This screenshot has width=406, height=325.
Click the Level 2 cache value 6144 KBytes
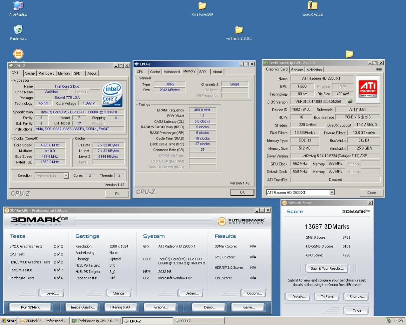(108, 157)
